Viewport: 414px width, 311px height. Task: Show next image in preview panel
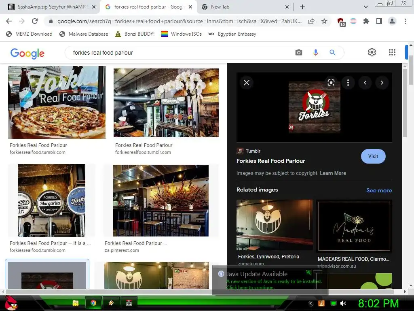click(x=382, y=83)
